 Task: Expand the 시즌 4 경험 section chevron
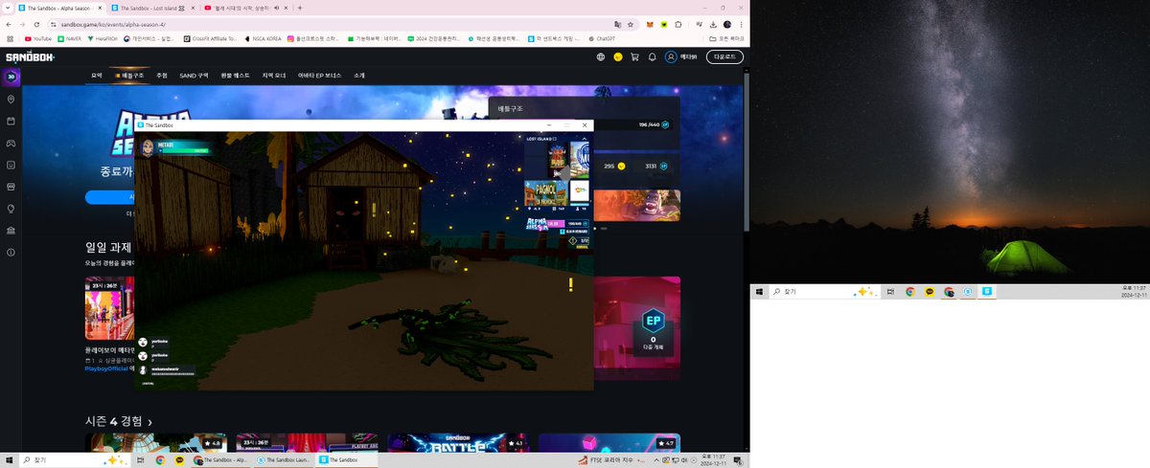pos(149,422)
